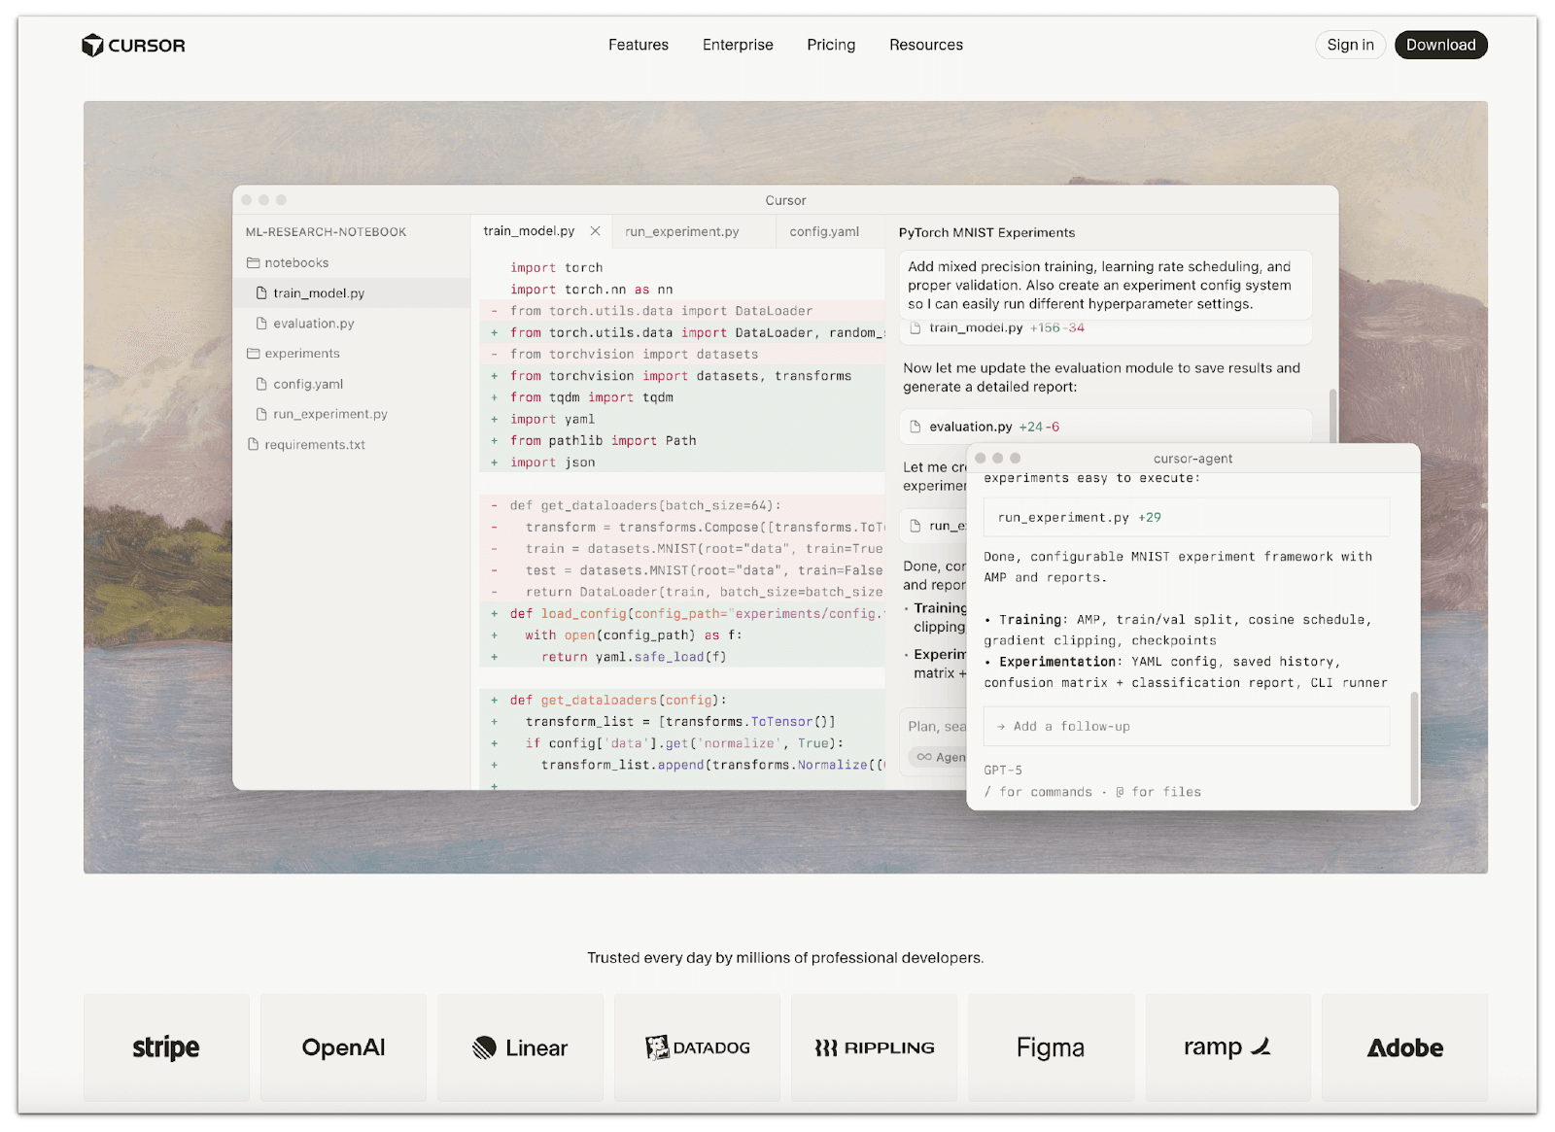Click the arrow icon in the follow-up field
1555x1132 pixels.
coord(1001,726)
